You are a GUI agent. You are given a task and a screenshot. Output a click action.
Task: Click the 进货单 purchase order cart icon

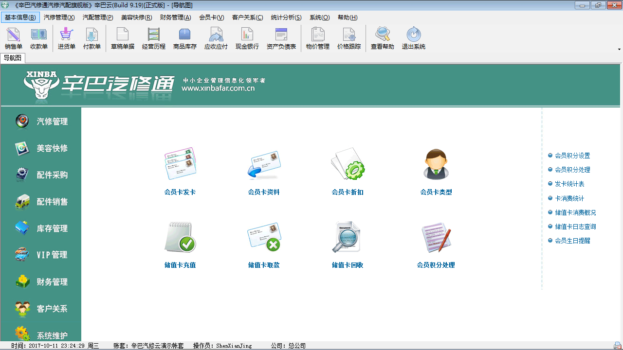[67, 38]
